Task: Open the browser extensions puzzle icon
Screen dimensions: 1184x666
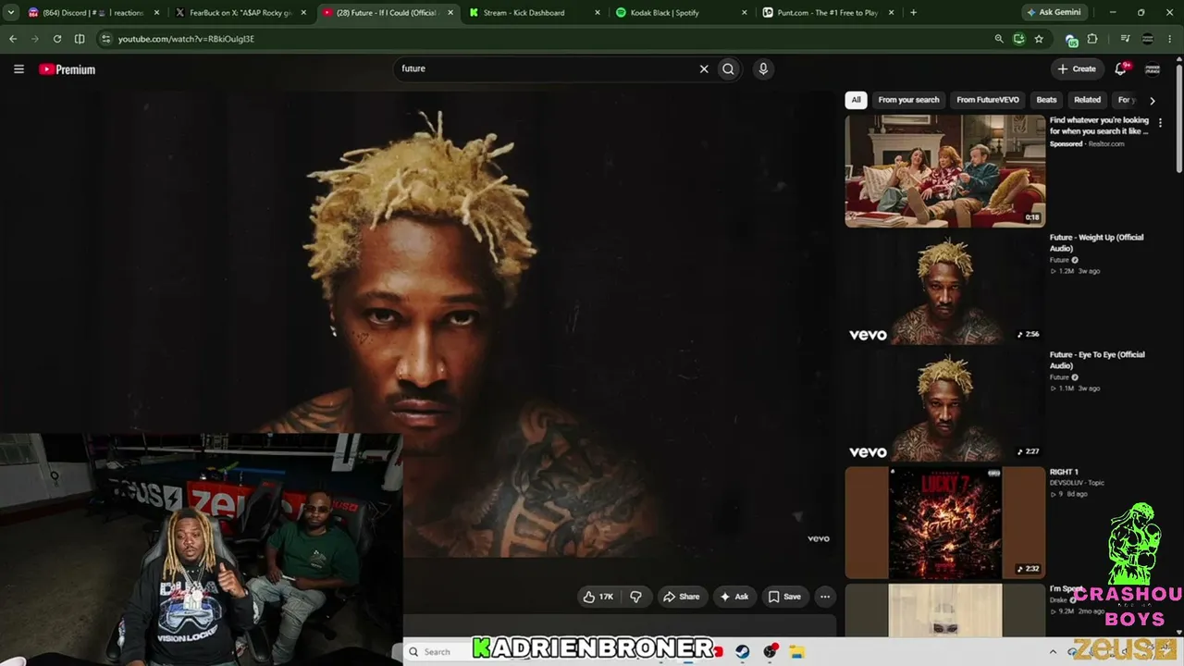Action: pos(1092,39)
